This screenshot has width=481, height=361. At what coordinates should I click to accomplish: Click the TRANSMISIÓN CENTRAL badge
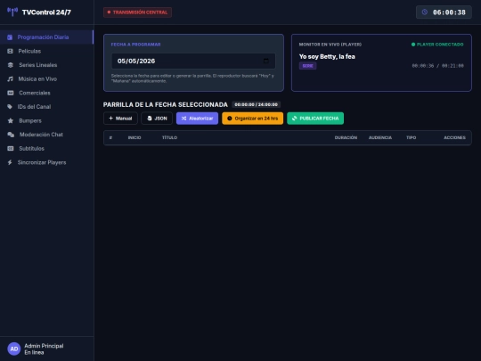137,12
